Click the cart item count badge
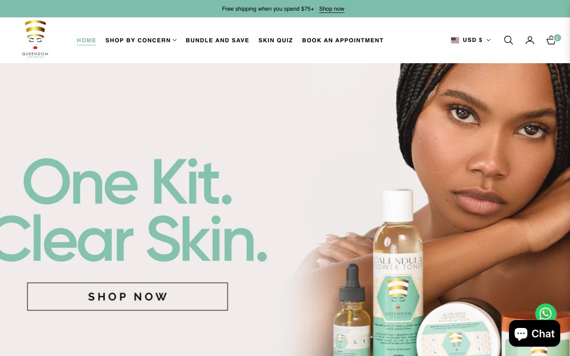Screen dimensions: 570x356 [557, 38]
